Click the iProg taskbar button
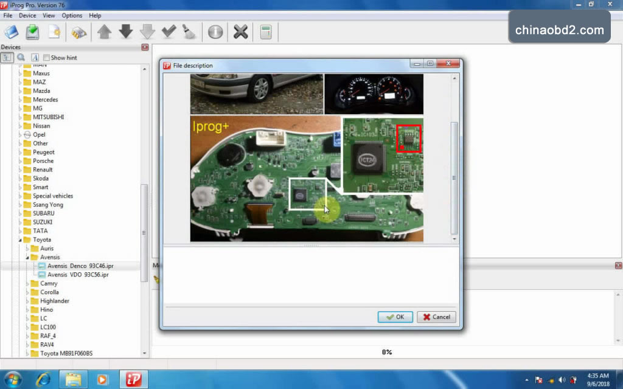This screenshot has height=389, width=623. [x=134, y=379]
